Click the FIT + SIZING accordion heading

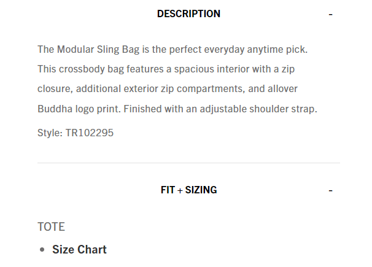188,190
